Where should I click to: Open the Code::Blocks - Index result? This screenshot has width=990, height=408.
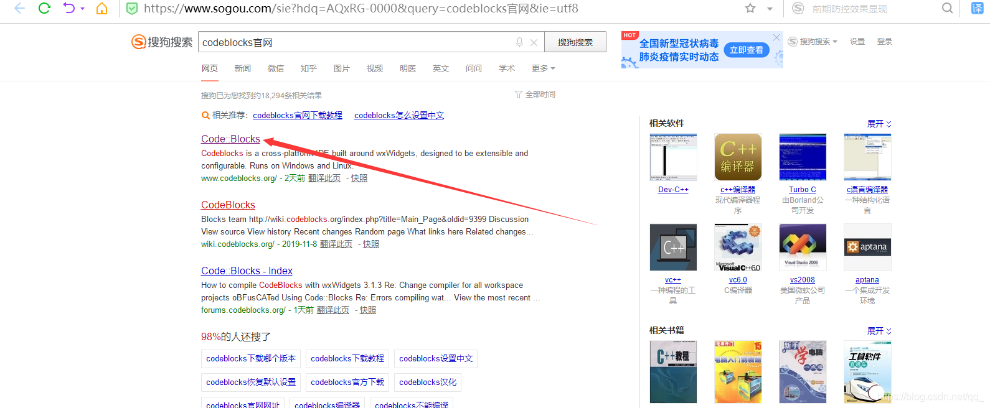coord(247,271)
